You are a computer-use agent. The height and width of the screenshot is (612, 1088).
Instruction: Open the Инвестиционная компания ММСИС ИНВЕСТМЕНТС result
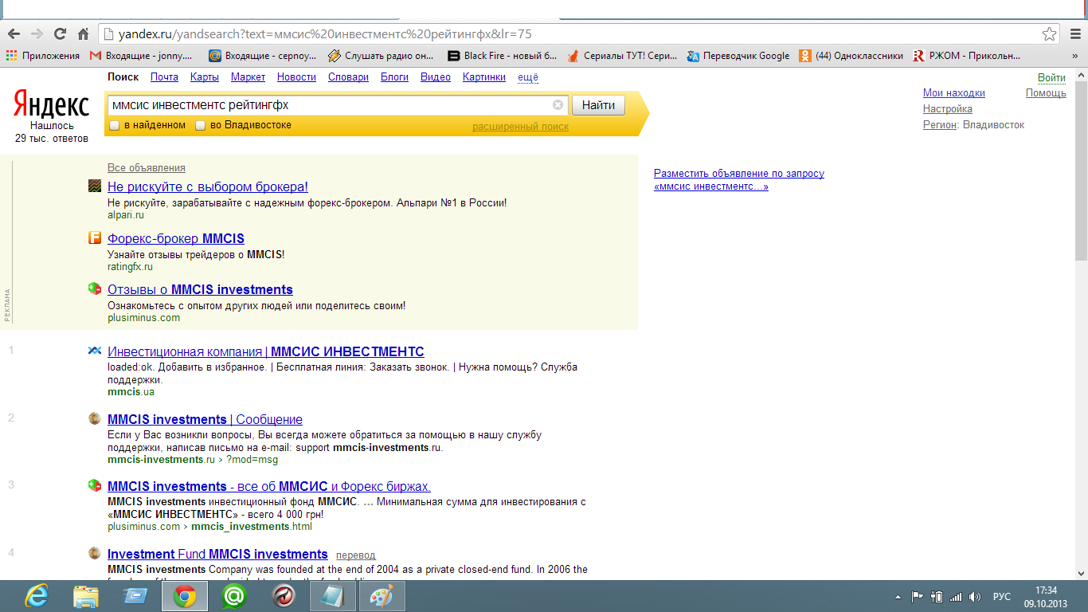point(265,351)
